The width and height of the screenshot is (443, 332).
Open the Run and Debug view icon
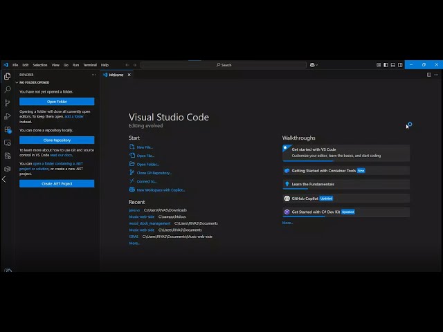tap(8, 116)
